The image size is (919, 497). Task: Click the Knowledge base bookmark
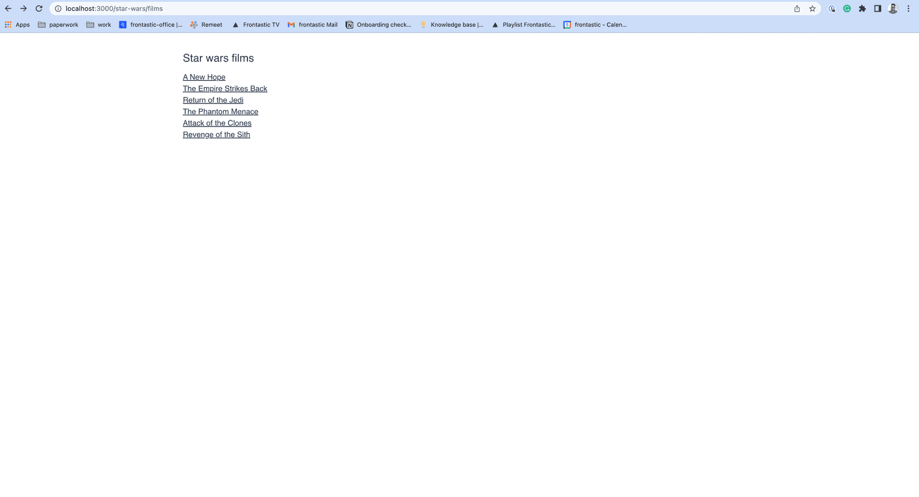[x=452, y=25]
